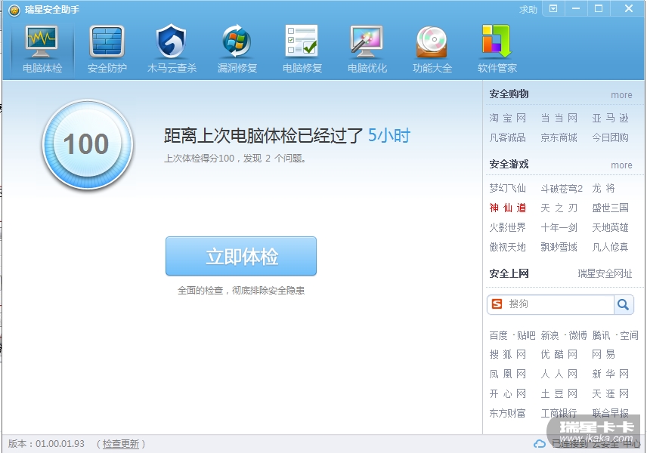Screen dimensions: 647x453
Task: Open the 今日团购 link
Action: coord(610,137)
